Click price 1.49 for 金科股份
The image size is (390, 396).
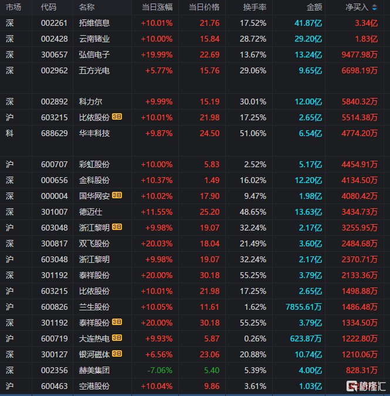[x=212, y=180]
